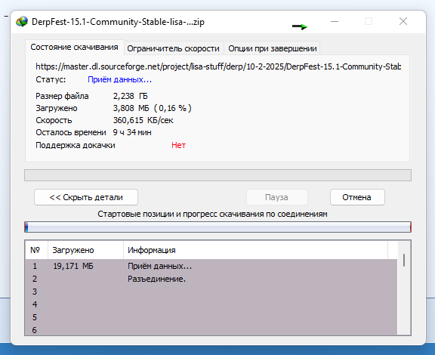This screenshot has height=355, width=435.
Task: Click the speed value 360,615 КБ/сек
Action: tap(143, 120)
